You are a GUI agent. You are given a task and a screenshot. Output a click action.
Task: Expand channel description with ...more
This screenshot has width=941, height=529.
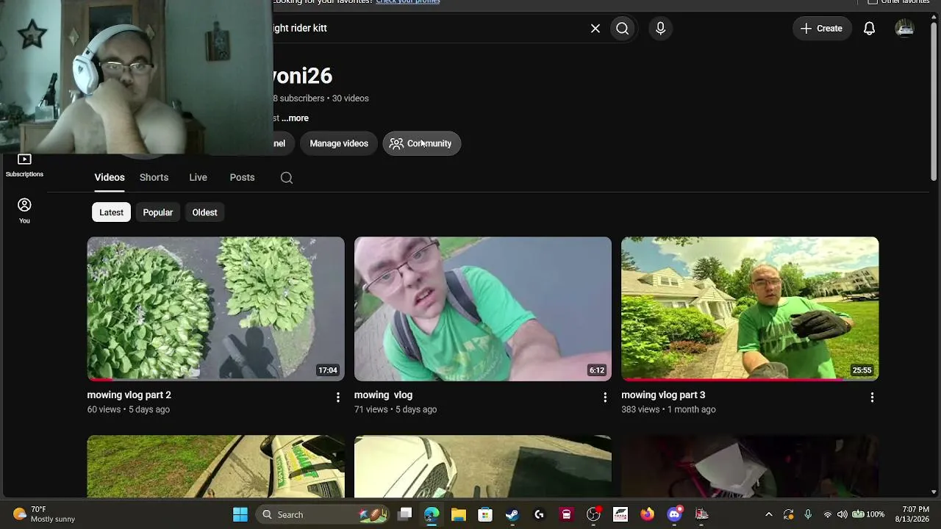pyautogui.click(x=295, y=118)
